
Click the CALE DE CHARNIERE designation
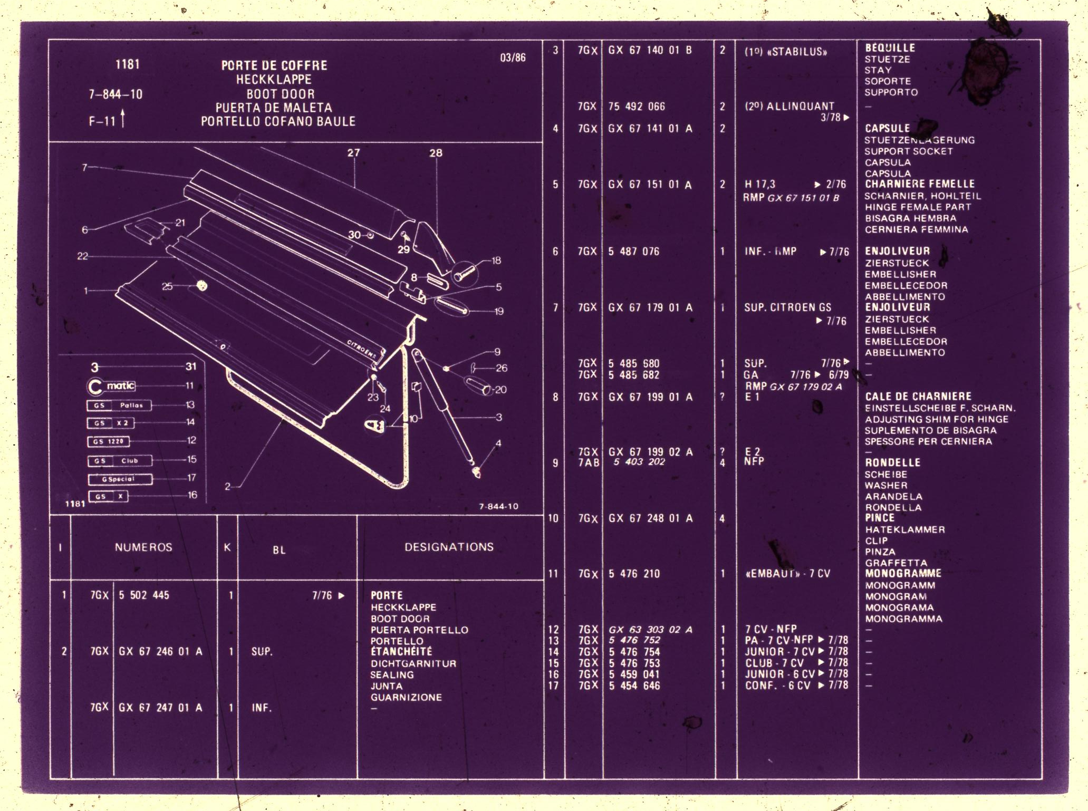point(918,397)
